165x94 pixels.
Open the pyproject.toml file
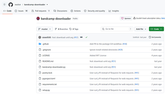pyautogui.click(x=49, y=79)
